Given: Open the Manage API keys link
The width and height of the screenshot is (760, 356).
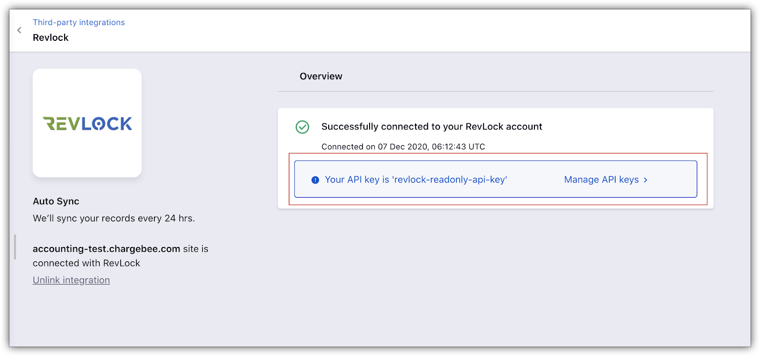Looking at the screenshot, I should [601, 180].
